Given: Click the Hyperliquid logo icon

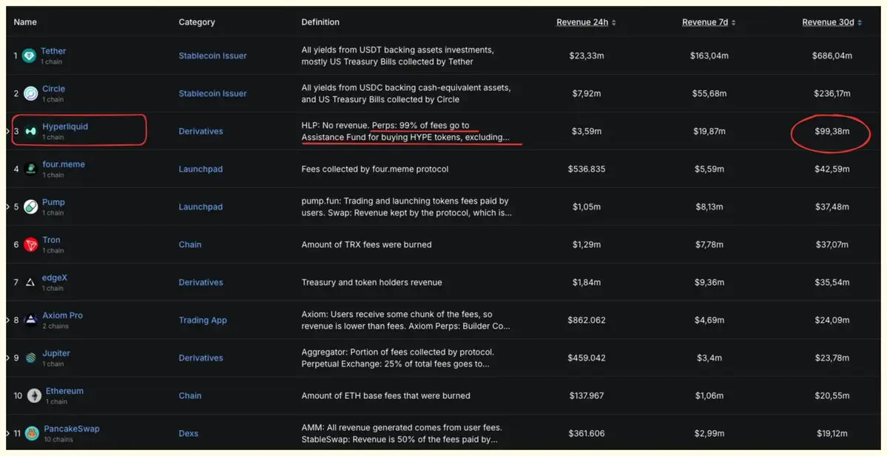Looking at the screenshot, I should click(30, 131).
